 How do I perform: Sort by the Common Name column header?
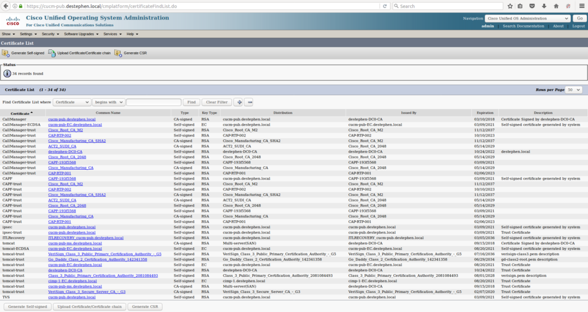tap(108, 113)
